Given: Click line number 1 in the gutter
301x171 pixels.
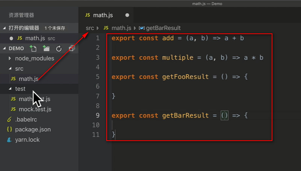Looking at the screenshot, I should [98, 38].
